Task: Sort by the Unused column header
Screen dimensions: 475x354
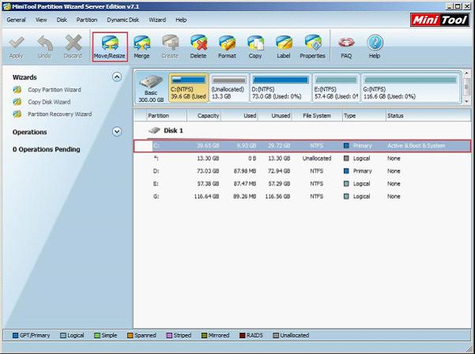Action: (x=275, y=115)
